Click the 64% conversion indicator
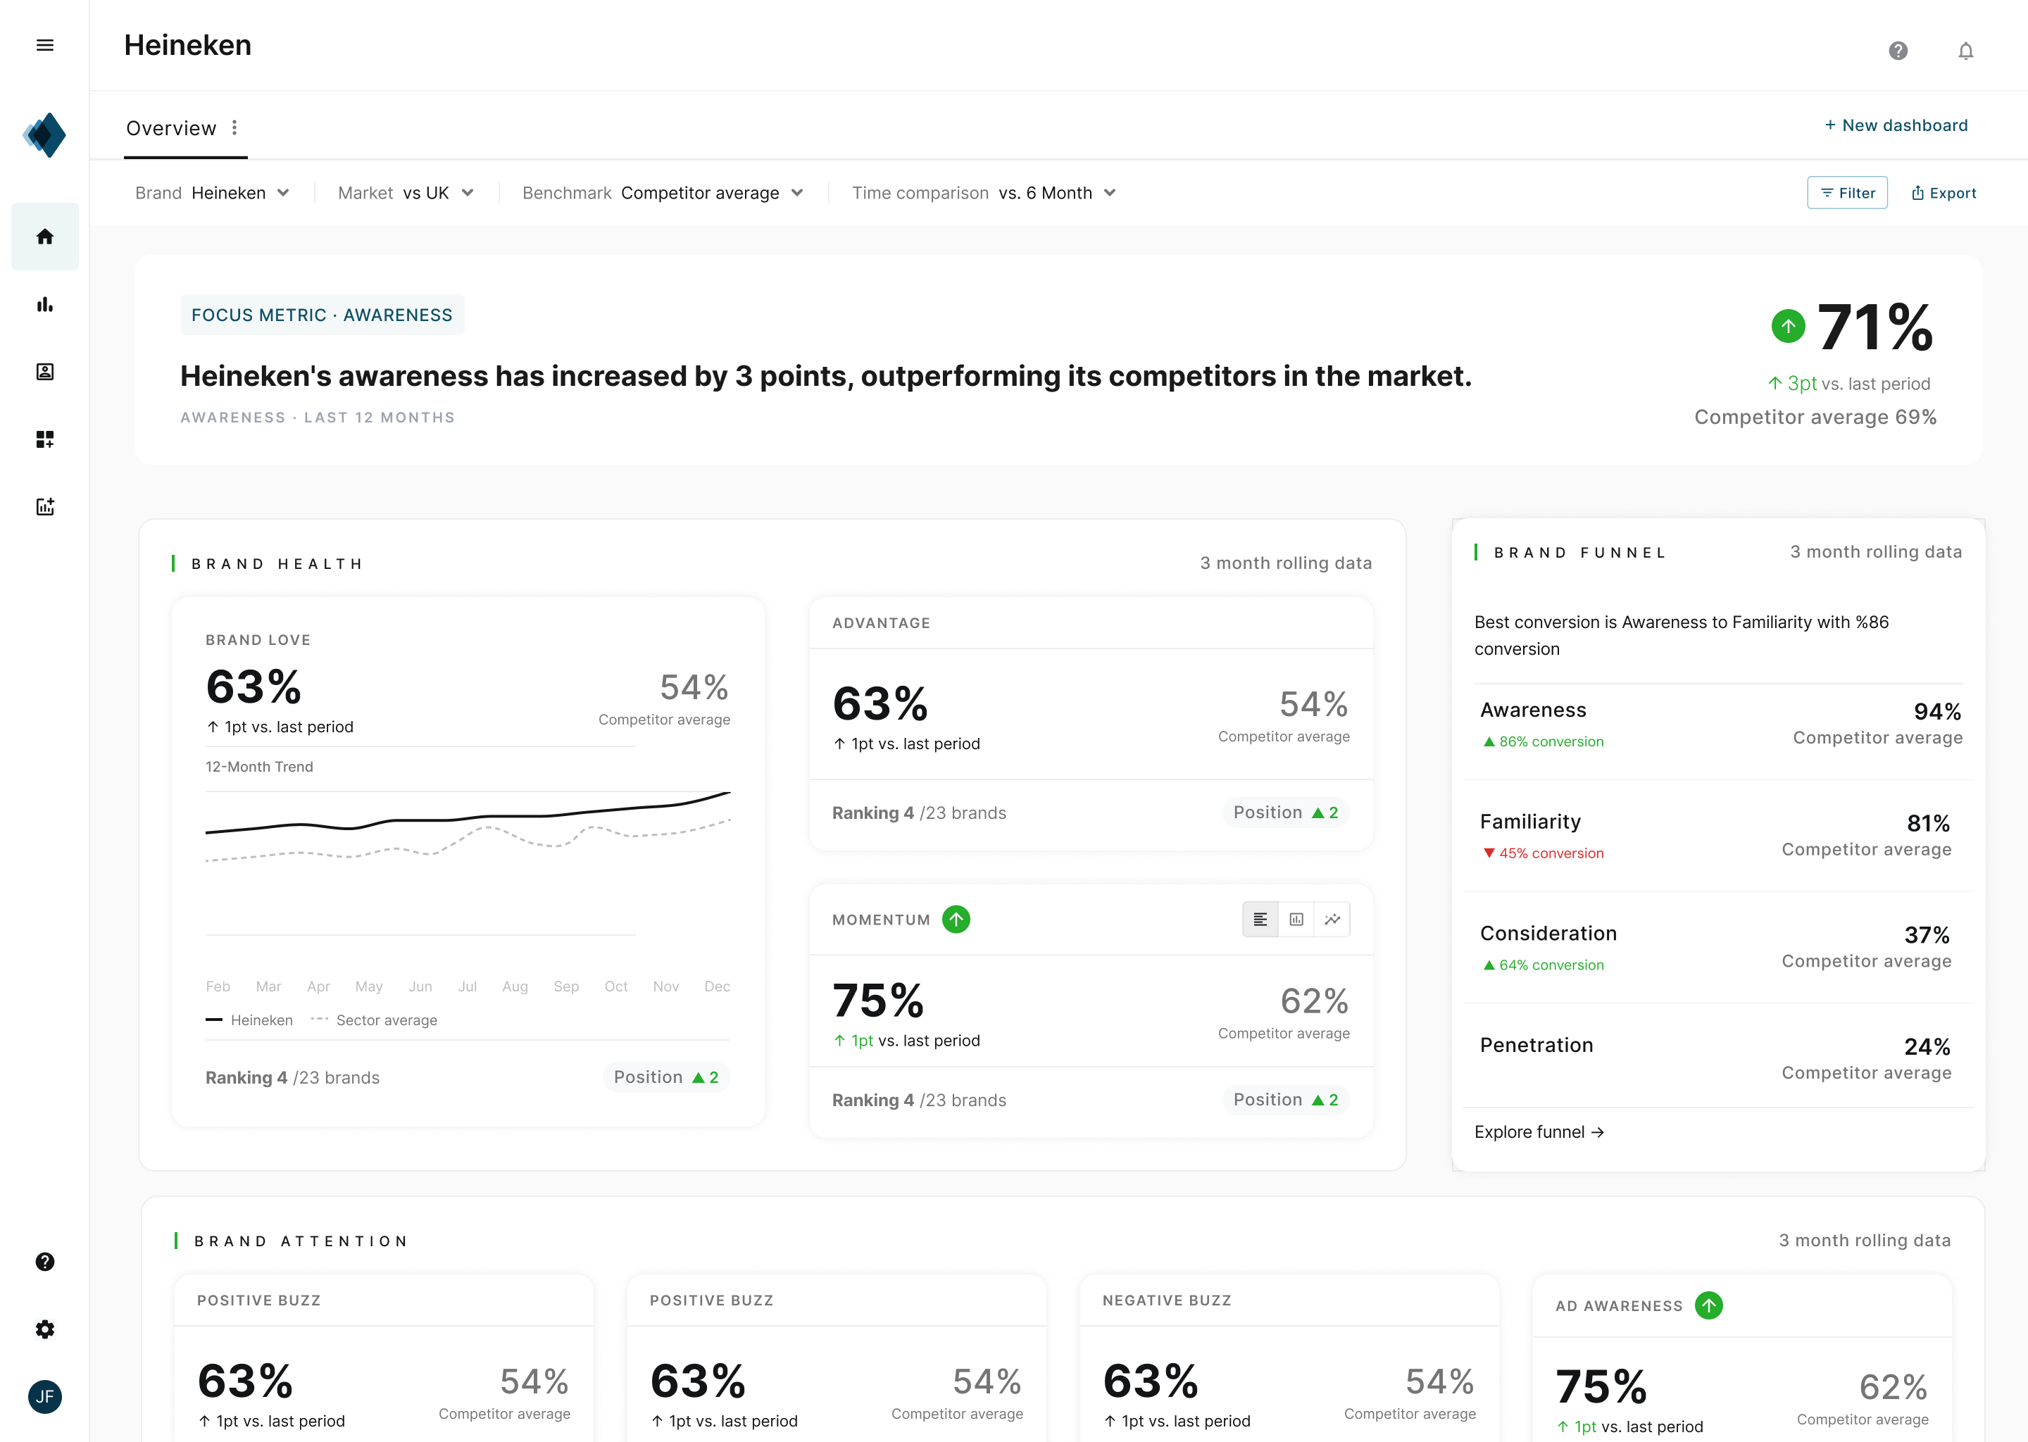Viewport: 2028px width, 1442px height. 1544,965
